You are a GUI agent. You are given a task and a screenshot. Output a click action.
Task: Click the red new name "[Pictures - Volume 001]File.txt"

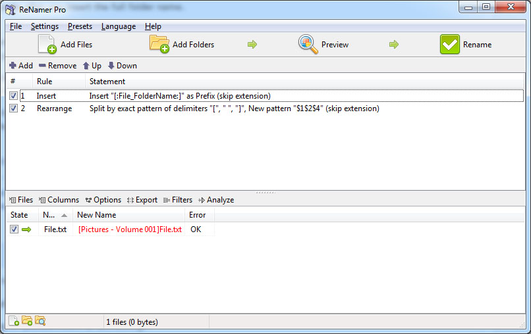coord(130,229)
